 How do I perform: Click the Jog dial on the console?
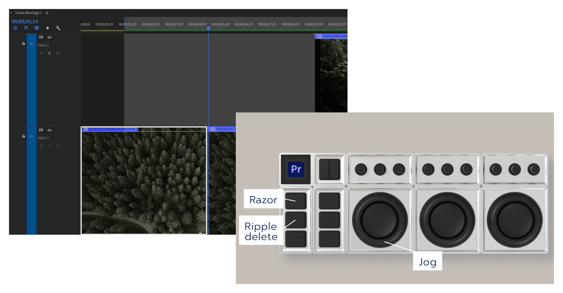380,219
